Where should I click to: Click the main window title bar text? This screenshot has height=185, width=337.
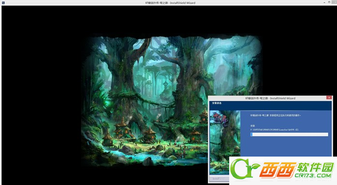pyautogui.click(x=171, y=3)
